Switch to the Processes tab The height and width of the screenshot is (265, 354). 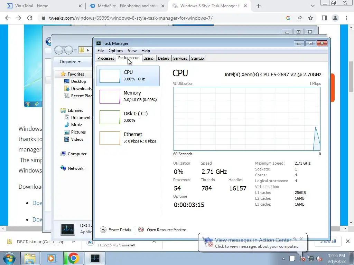tap(106, 58)
